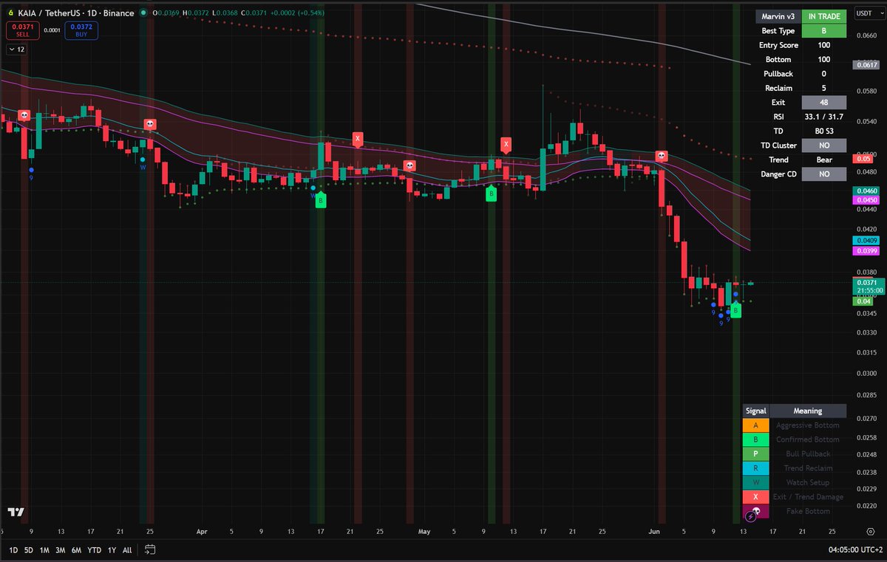Click the Trend value Bear
Screen dimensions: 887x562
click(x=823, y=160)
